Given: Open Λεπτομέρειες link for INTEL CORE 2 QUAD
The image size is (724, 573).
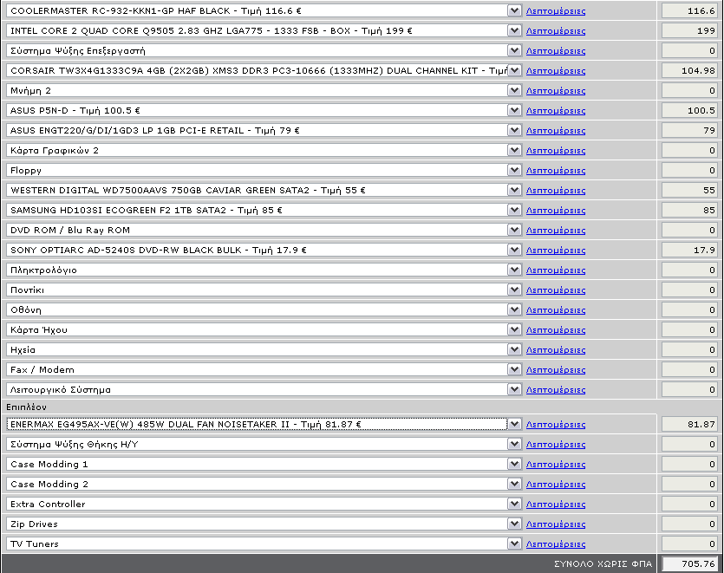Looking at the screenshot, I should pos(556,31).
